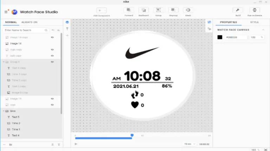Image resolution: width=270 pixels, height=151 pixels.
Task: Collapse the Watch Face Canvas section
Action: tap(263, 30)
